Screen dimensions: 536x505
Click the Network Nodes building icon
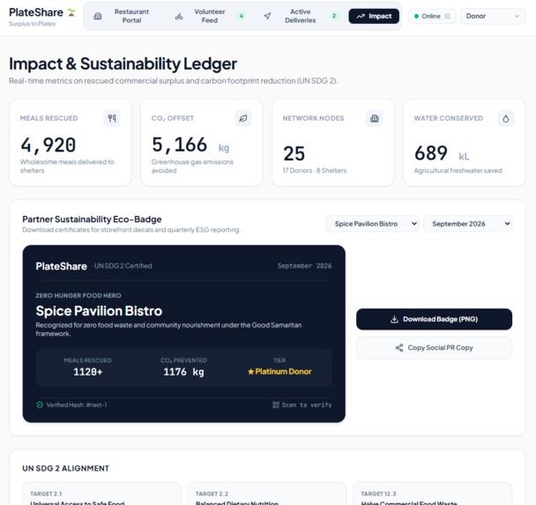click(375, 118)
